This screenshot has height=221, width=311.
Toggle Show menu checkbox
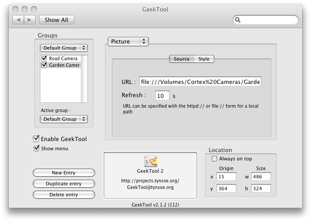(x=36, y=148)
